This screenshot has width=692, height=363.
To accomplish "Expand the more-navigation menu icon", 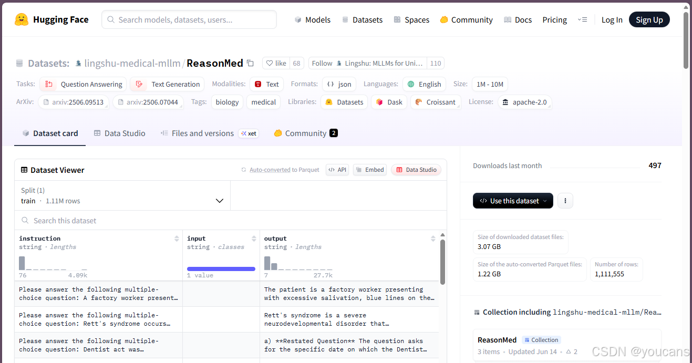I will click(582, 20).
